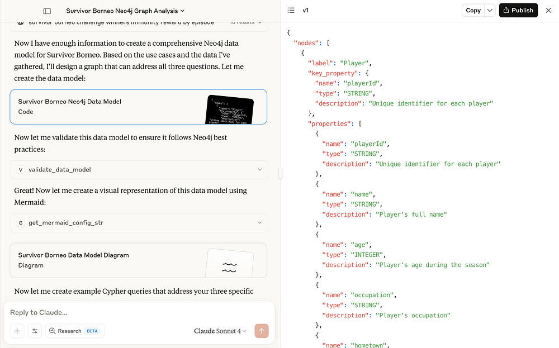Viewport: 559px width, 348px height.
Task: Click the V icon beside validate_data_model
Action: 21,170
